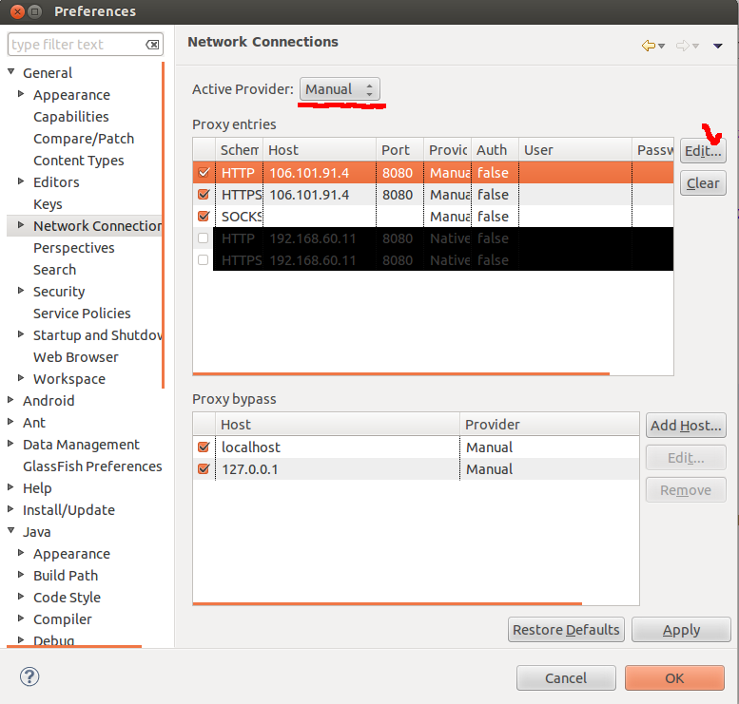Click the proxy entries horizontal scrollbar
This screenshot has width=739, height=704.
(x=401, y=373)
